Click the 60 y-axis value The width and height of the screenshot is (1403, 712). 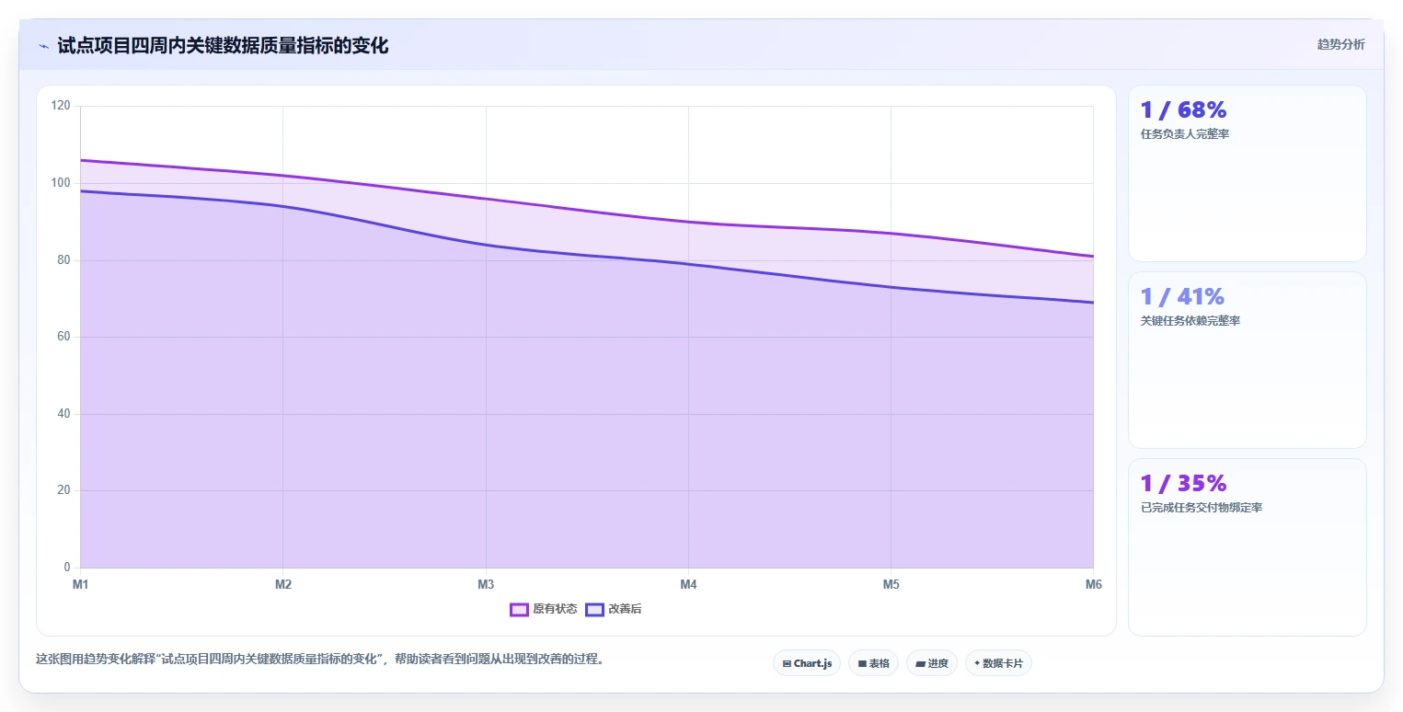pyautogui.click(x=64, y=337)
